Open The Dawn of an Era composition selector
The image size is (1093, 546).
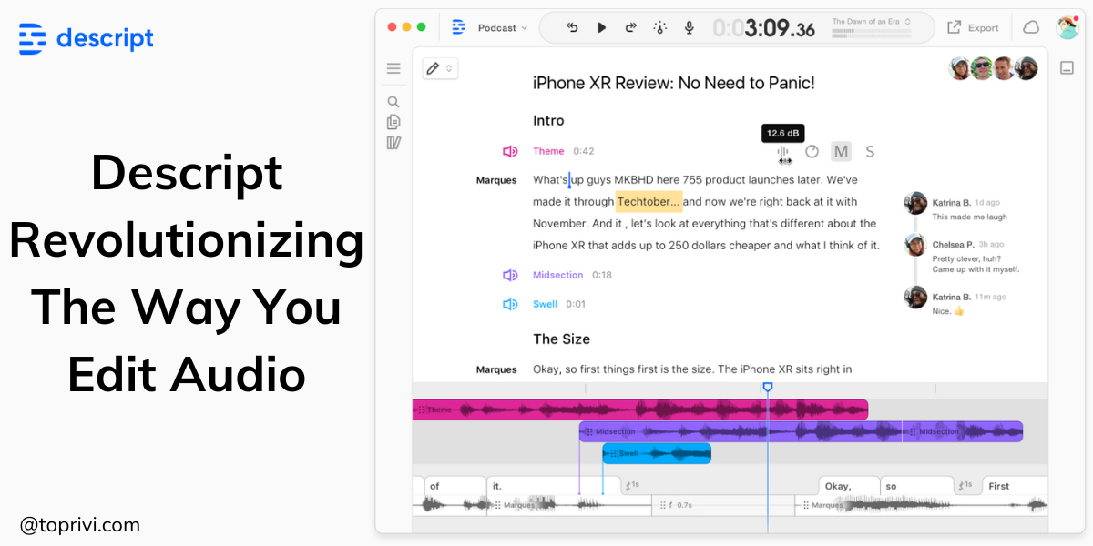871,21
